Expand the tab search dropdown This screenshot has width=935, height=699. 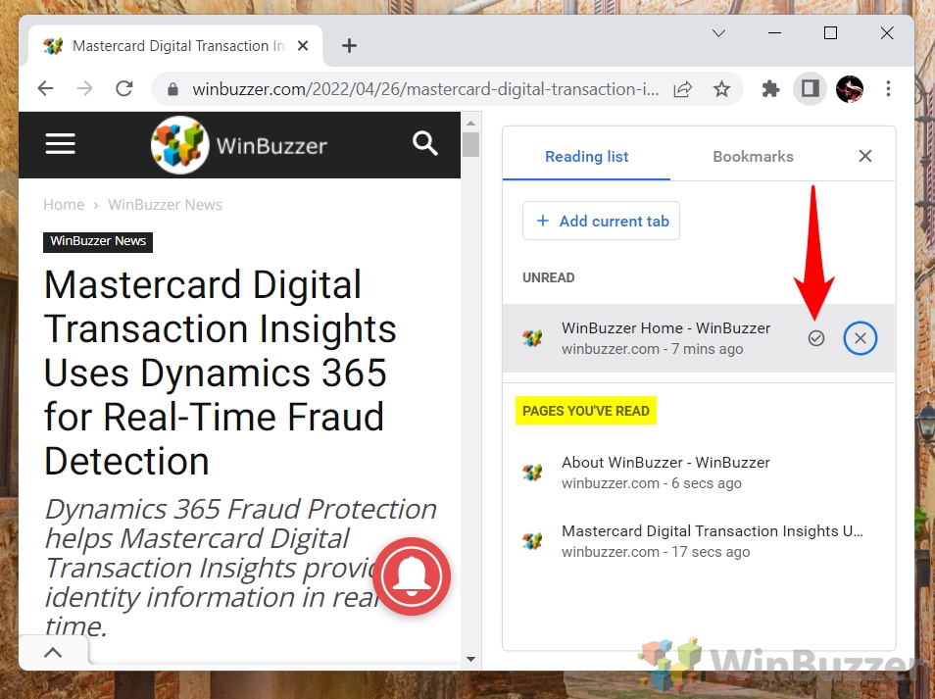click(718, 33)
